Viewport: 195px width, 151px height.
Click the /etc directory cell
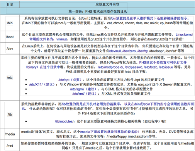tap(10, 77)
